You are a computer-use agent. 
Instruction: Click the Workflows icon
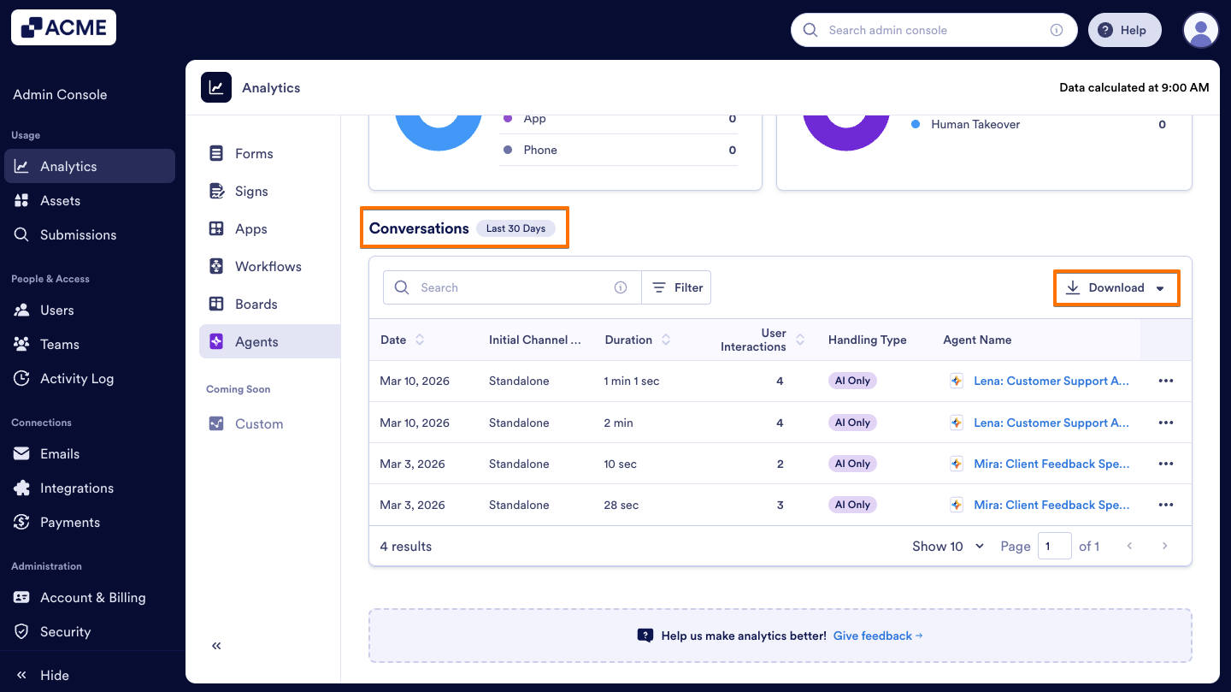tap(216, 266)
